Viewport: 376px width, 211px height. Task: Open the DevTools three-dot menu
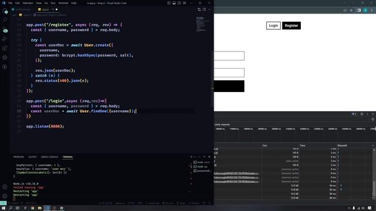(x=367, y=114)
